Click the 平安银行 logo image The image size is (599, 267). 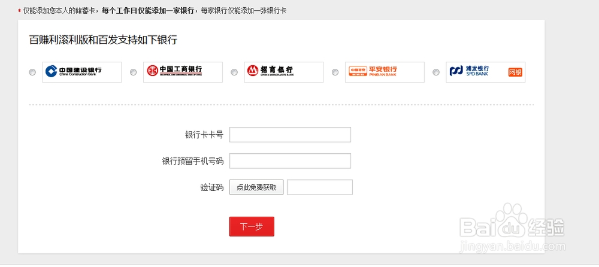pyautogui.click(x=385, y=72)
